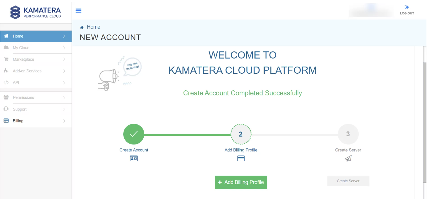
Task: Open the Billing sidebar item
Action: pyautogui.click(x=36, y=121)
